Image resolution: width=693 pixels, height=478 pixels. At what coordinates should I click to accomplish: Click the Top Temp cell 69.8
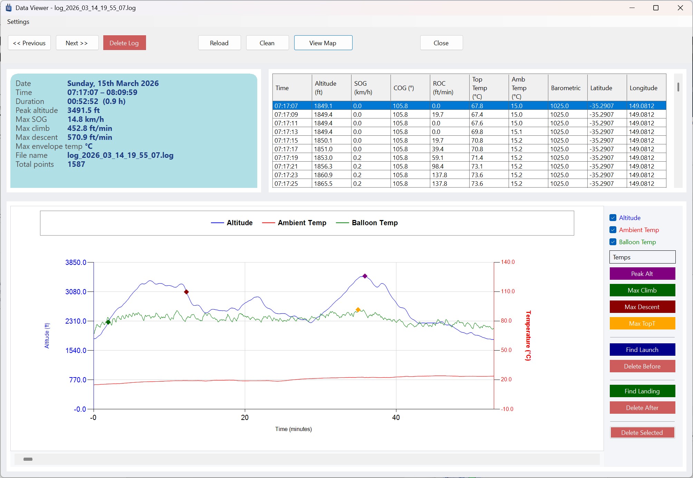[x=489, y=132]
